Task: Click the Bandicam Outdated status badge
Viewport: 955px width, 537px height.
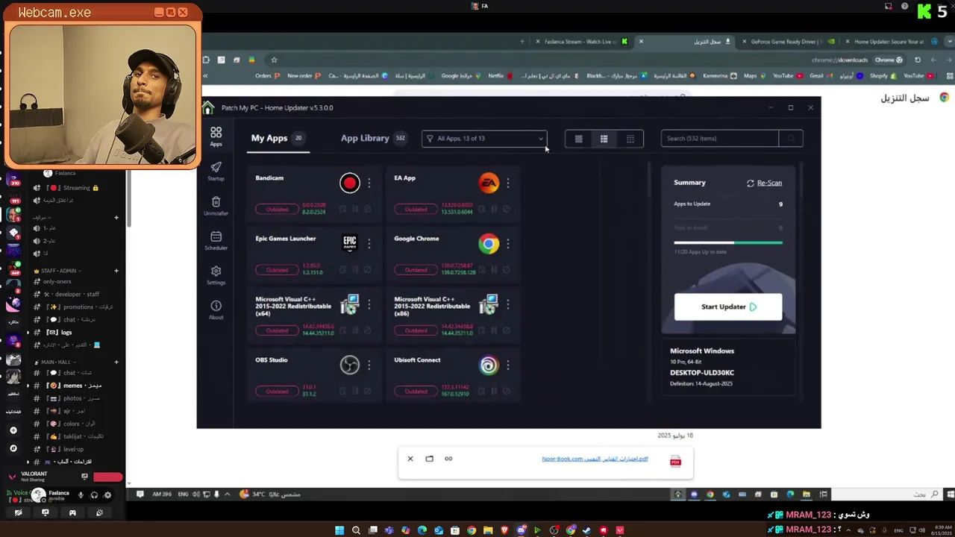Action: pyautogui.click(x=277, y=210)
